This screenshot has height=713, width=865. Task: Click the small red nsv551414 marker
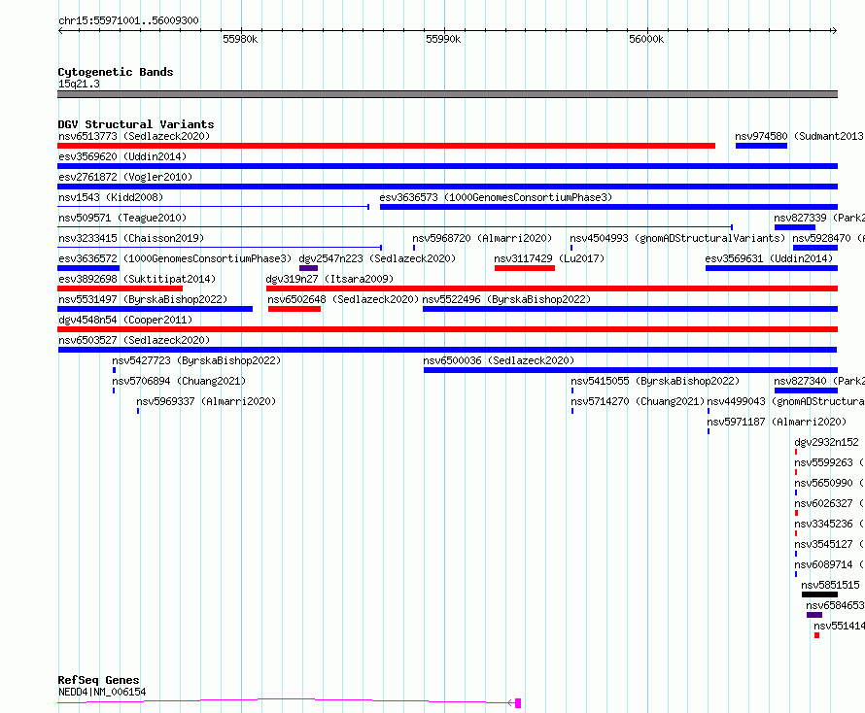(x=817, y=635)
